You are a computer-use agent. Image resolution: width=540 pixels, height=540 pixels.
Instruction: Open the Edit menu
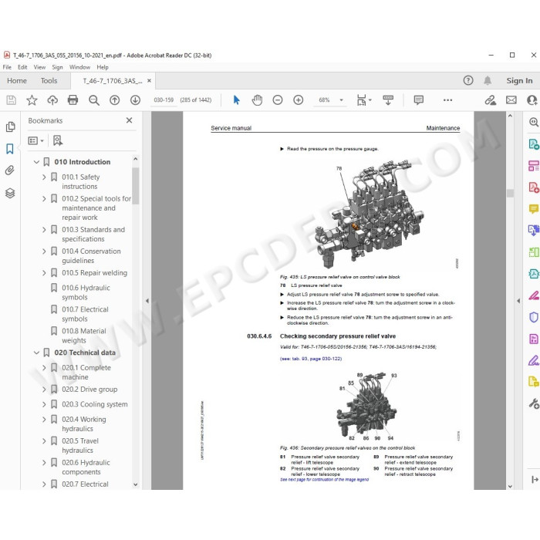coord(22,67)
